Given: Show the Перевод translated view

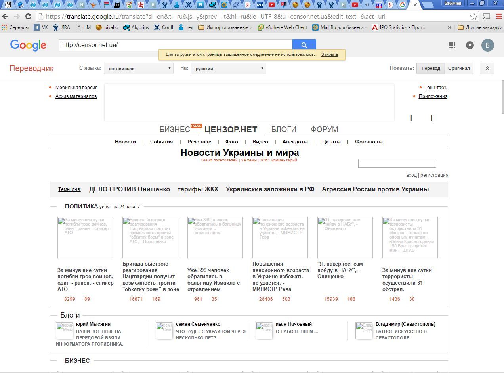Looking at the screenshot, I should pos(431,68).
